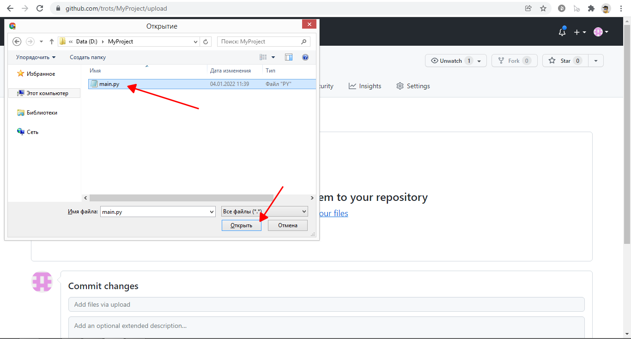Image resolution: width=631 pixels, height=339 pixels.
Task: Click the Открыть button
Action: point(242,225)
